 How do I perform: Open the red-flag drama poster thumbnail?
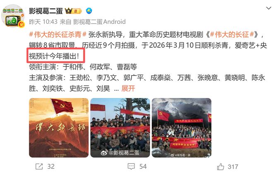pyautogui.click(x=59, y=128)
